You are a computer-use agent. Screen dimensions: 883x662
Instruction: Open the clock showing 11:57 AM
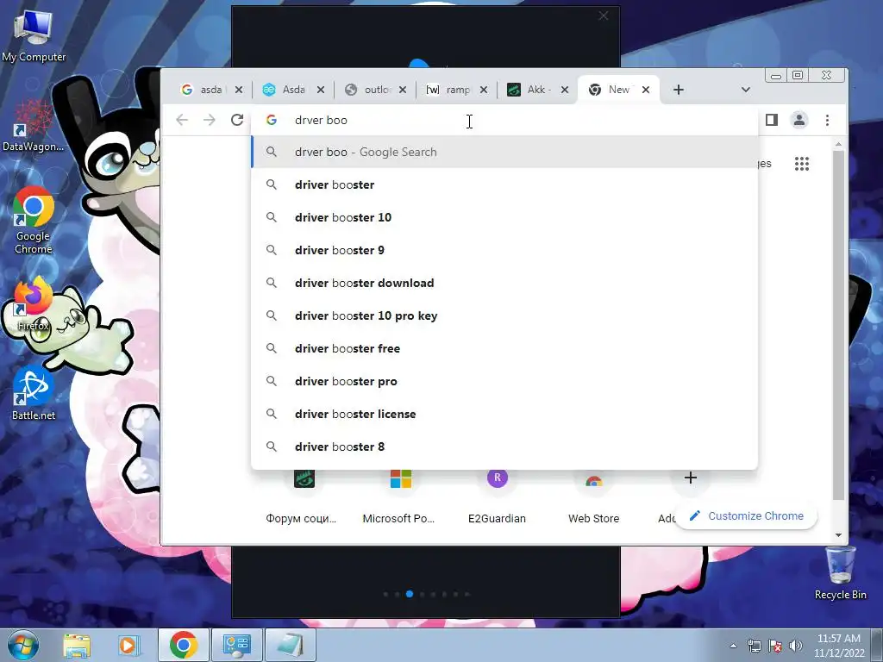point(838,646)
